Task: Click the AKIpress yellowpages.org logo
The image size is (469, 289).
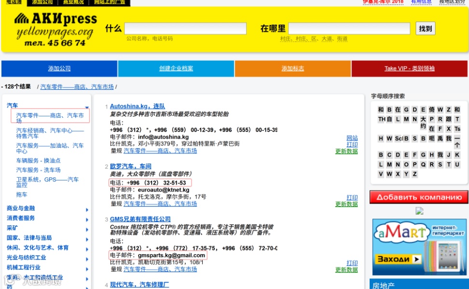Action: click(x=55, y=29)
